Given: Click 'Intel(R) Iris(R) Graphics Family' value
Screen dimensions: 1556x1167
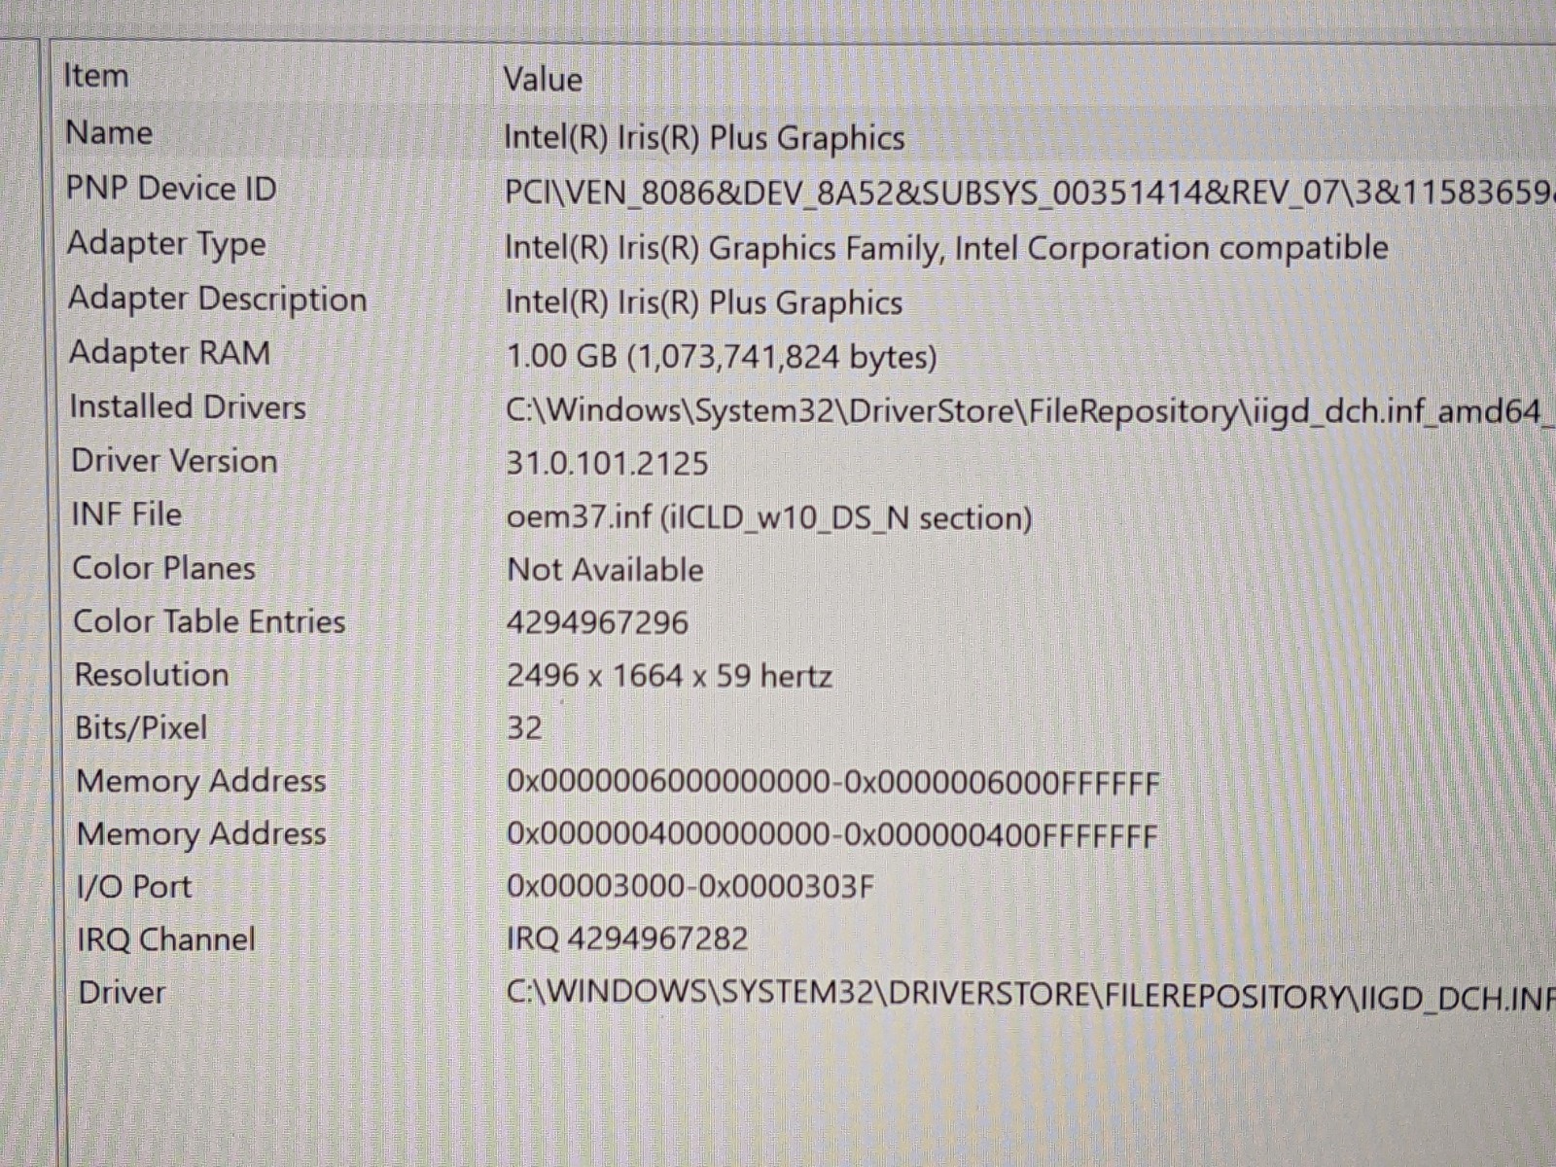Looking at the screenshot, I should coord(945,248).
